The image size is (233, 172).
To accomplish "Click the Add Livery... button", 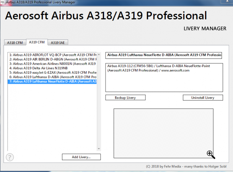I will tap(81, 157).
